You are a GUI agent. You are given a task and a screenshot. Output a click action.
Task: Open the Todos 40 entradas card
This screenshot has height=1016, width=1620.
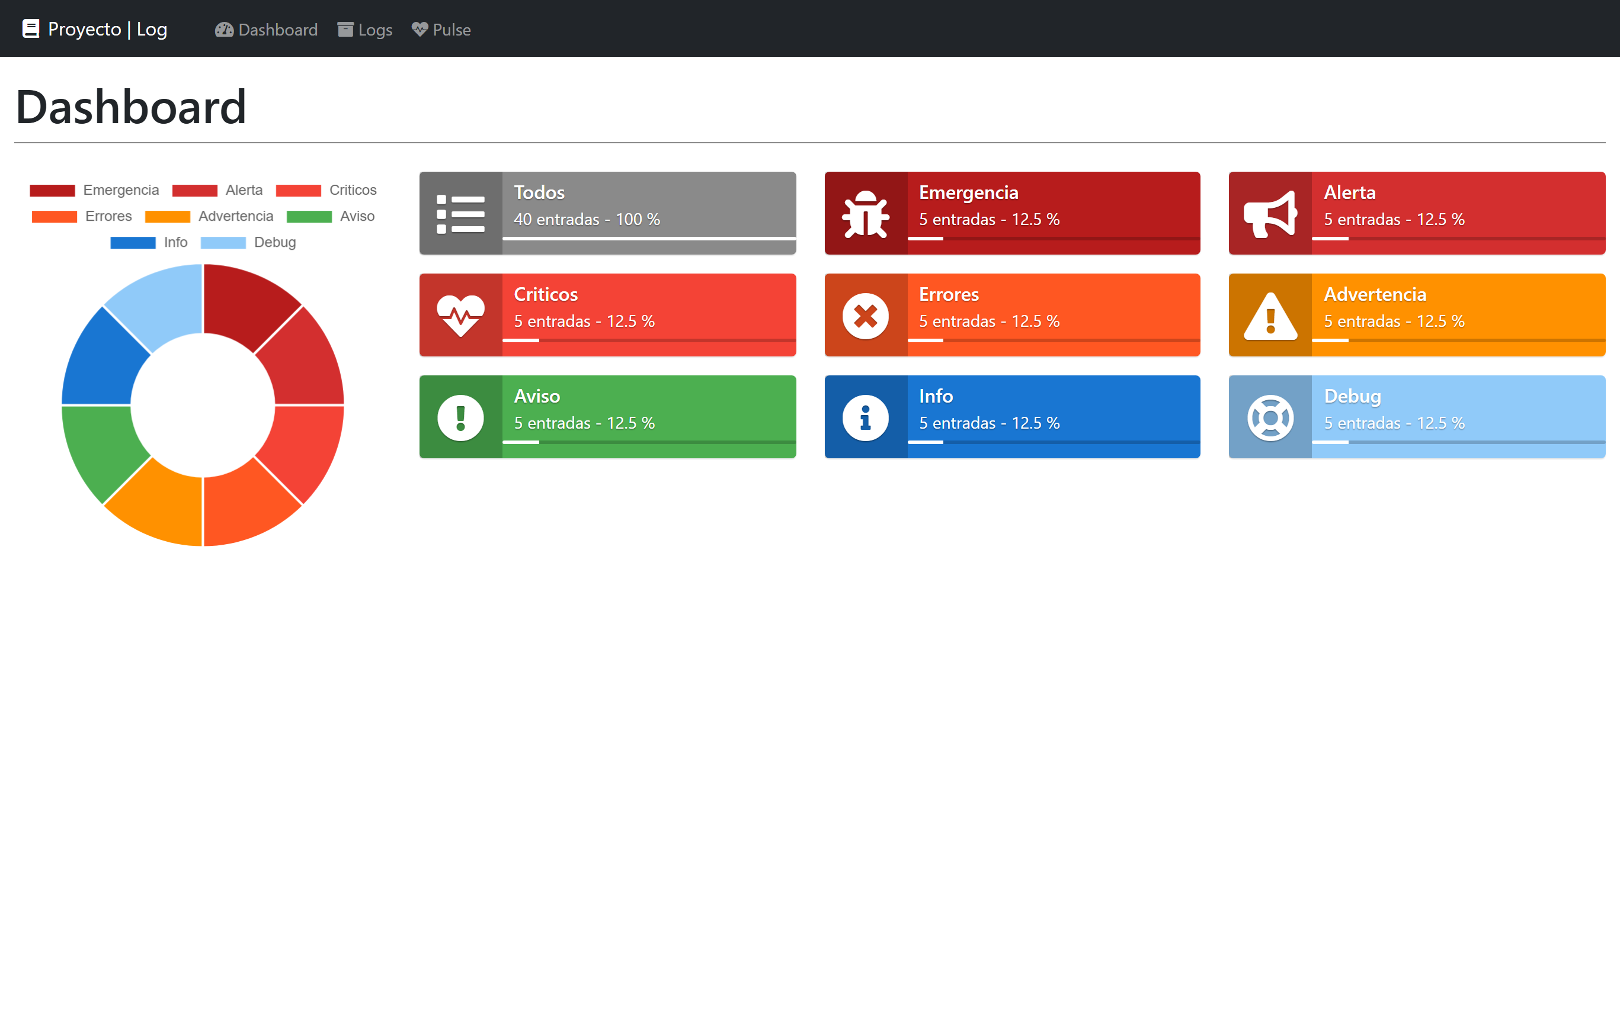coord(607,213)
